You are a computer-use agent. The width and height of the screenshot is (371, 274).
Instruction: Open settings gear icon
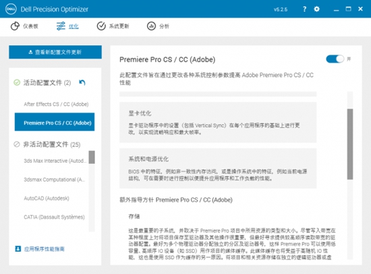point(316,9)
